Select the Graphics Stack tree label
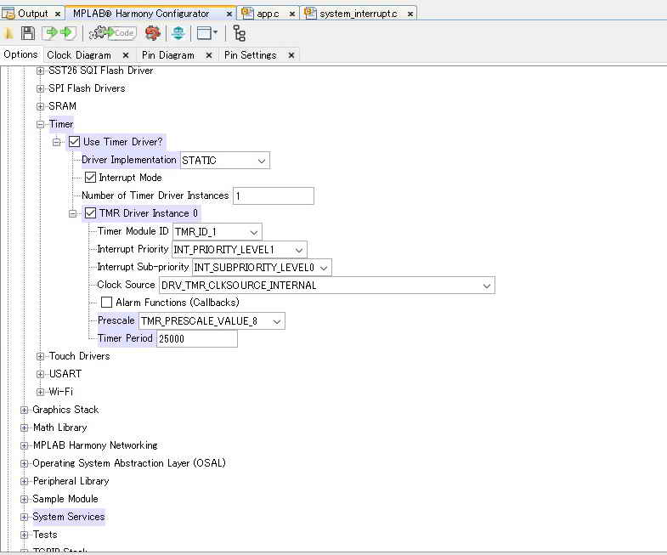 coord(65,410)
